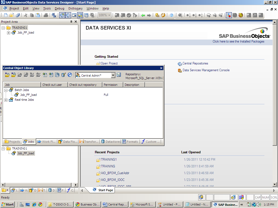The width and height of the screenshot is (278, 208).
Task: Click 'Click here to see the Installed Packages'
Action: click(238, 41)
